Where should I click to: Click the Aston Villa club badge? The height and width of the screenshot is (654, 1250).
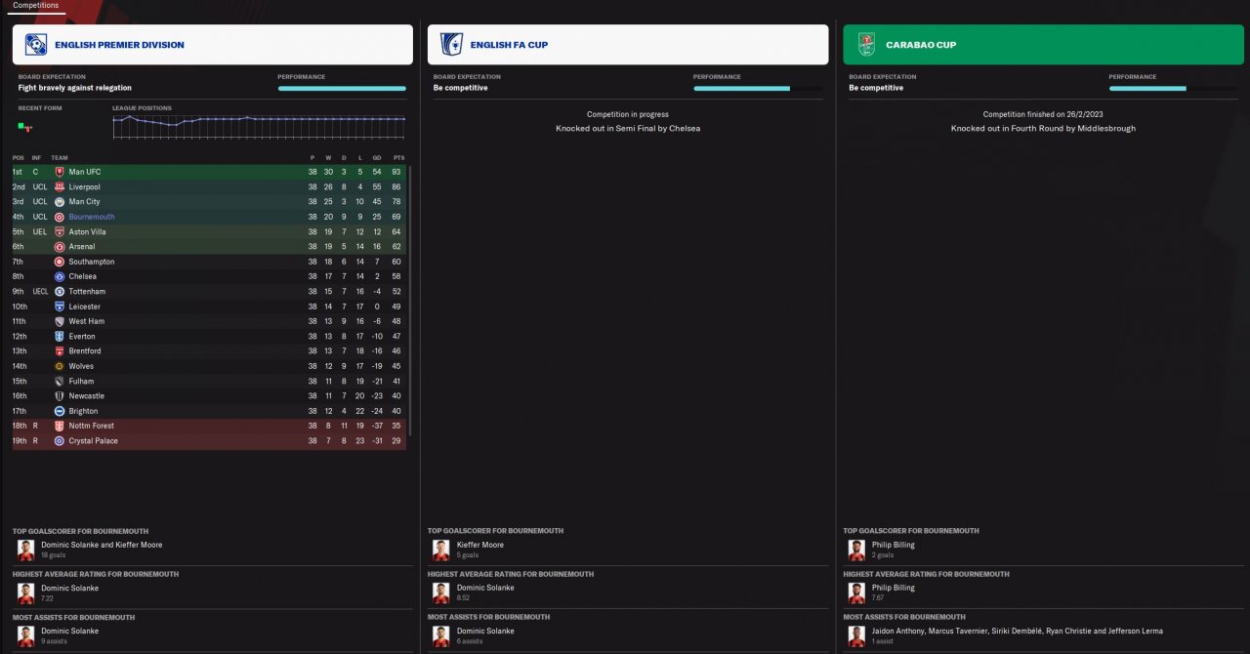(60, 231)
